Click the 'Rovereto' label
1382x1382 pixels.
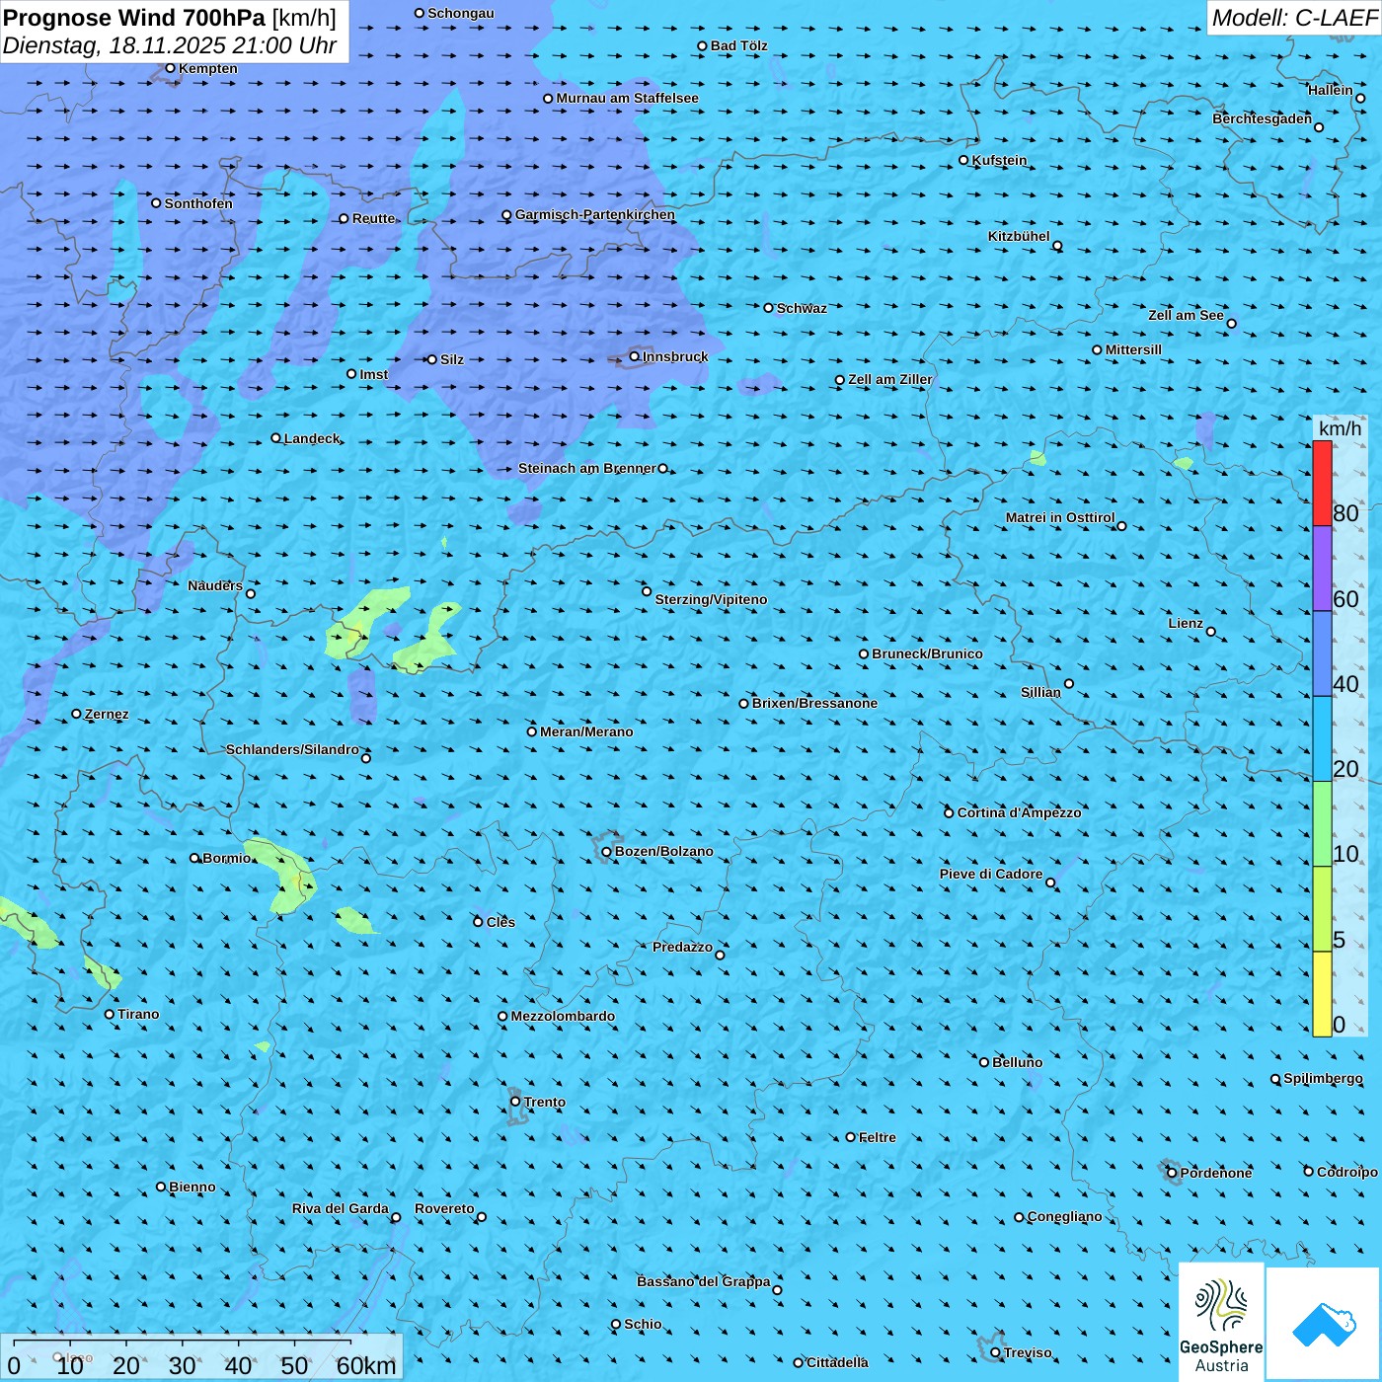[444, 1208]
